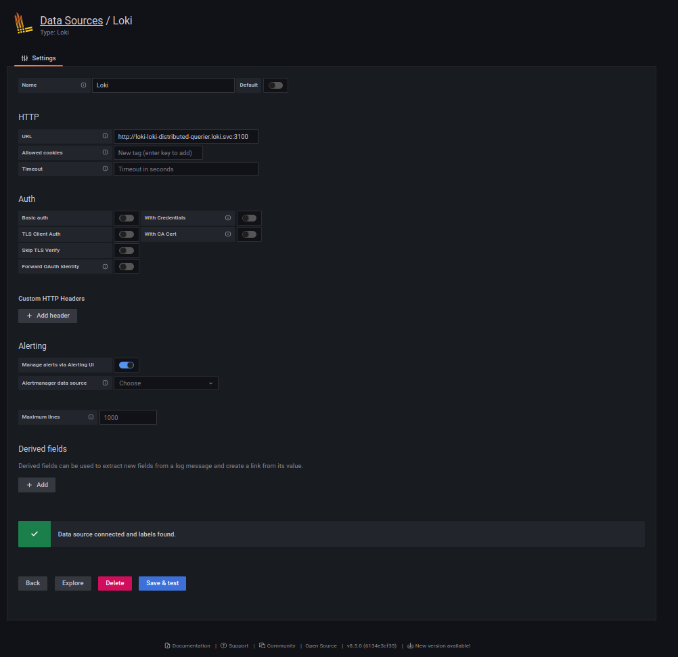This screenshot has width=678, height=657.
Task: Open the Data Sources breadcrumb link
Action: [x=71, y=20]
